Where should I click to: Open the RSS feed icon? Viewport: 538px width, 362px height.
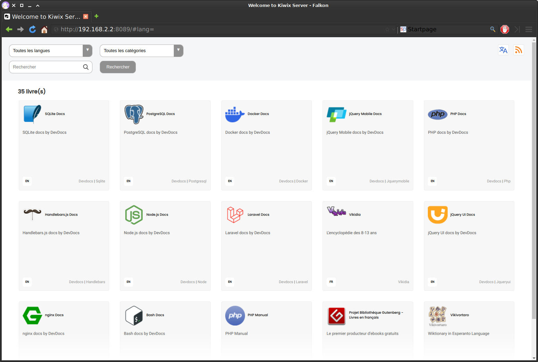(519, 50)
